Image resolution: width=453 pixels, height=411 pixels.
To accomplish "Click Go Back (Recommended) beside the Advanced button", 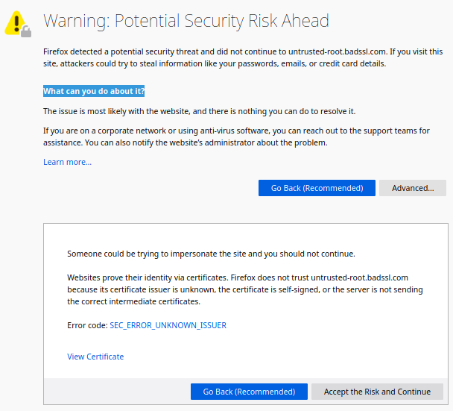I will click(x=317, y=188).
